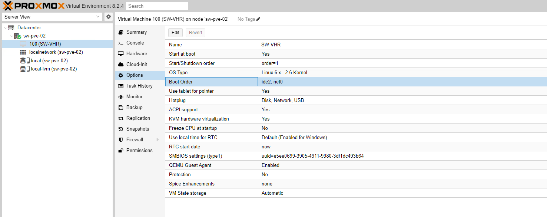Select the Start/Shutdown order row
The height and width of the screenshot is (217, 547).
tap(356, 63)
